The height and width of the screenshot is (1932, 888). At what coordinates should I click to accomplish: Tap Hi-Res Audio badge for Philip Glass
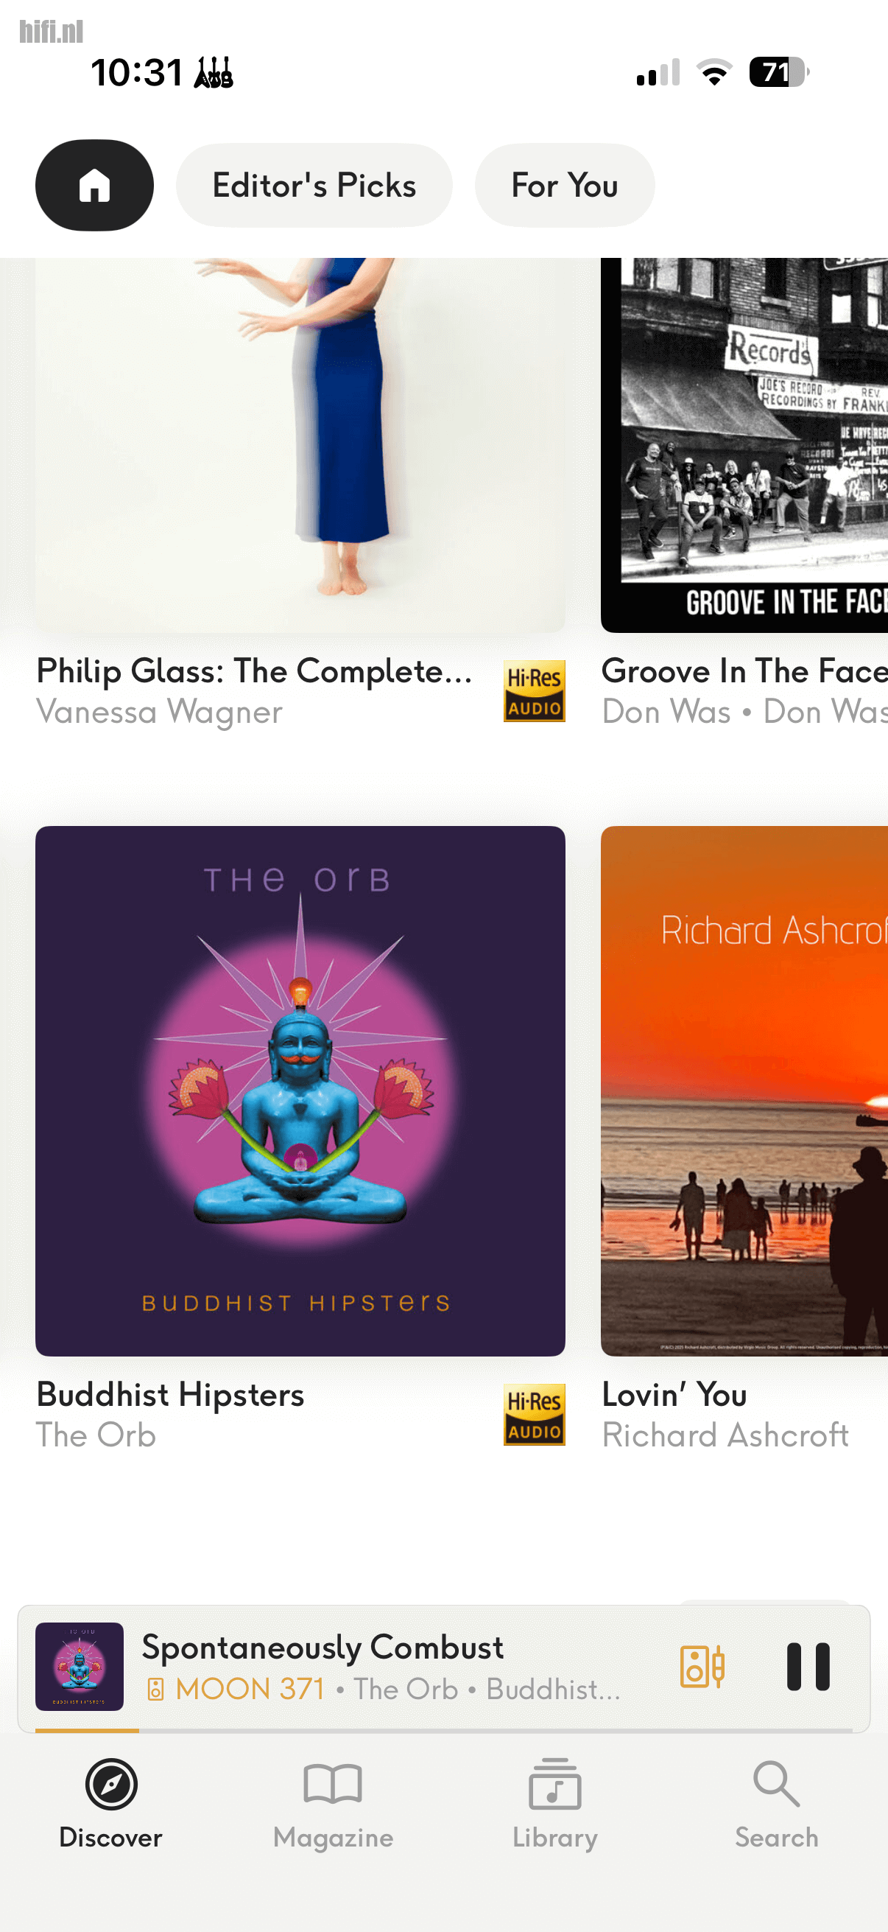tap(534, 690)
